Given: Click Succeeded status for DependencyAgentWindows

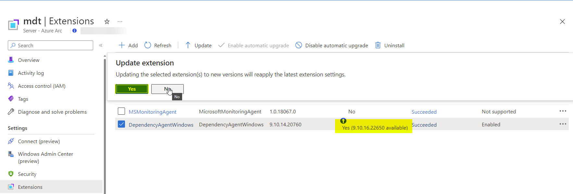Looking at the screenshot, I should (x=424, y=125).
